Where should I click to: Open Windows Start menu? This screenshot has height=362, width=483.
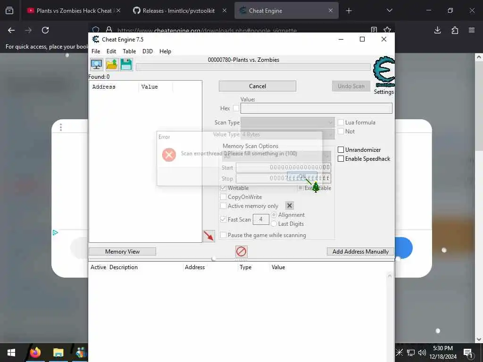[x=11, y=353]
